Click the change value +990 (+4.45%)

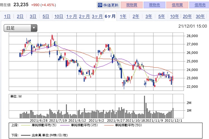(x=43, y=5)
